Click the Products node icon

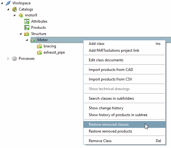[x=27, y=28]
